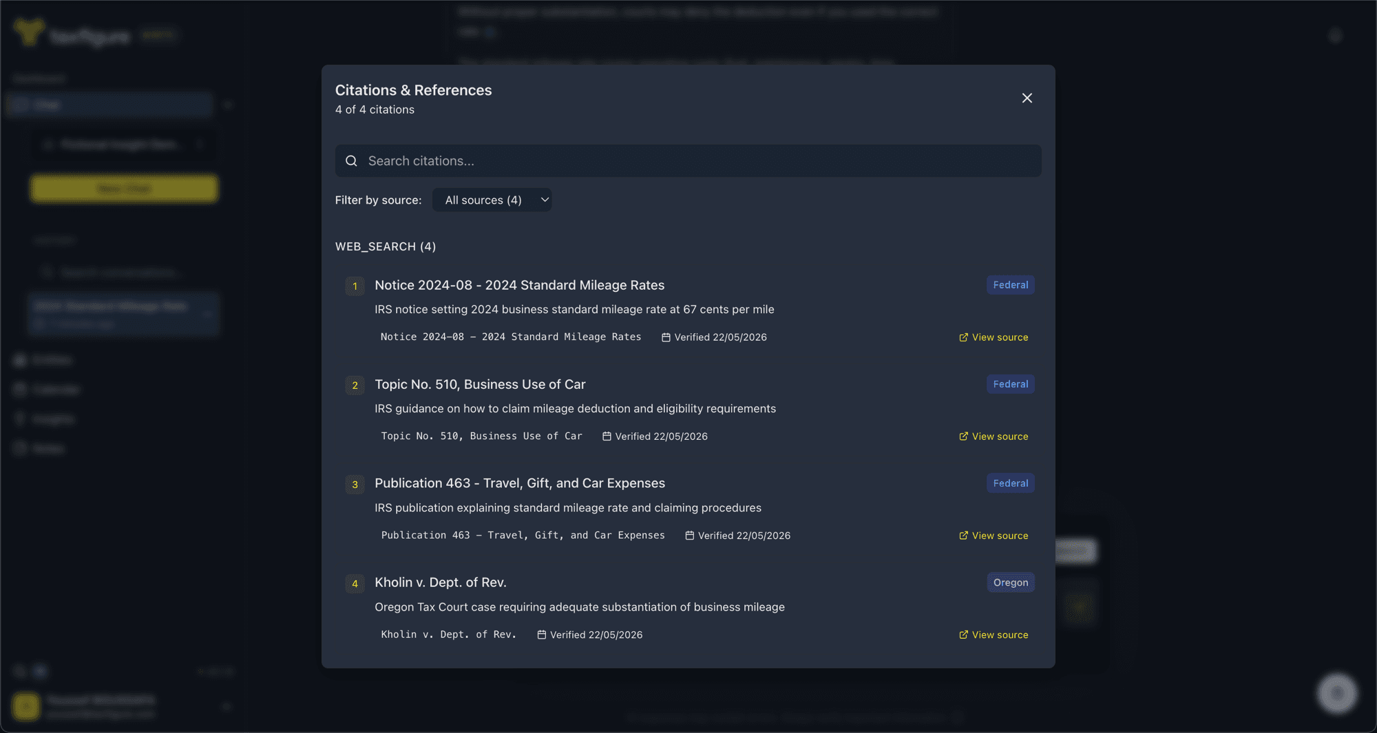Click monospace reference 'Topic No. 510, Business Use of Car'
The image size is (1377, 733).
coord(481,436)
